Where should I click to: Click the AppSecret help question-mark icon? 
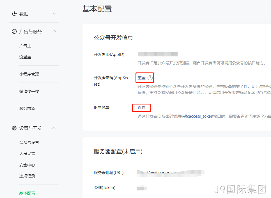coord(150,78)
